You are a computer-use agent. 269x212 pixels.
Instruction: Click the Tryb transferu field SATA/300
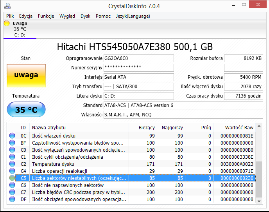139,87
